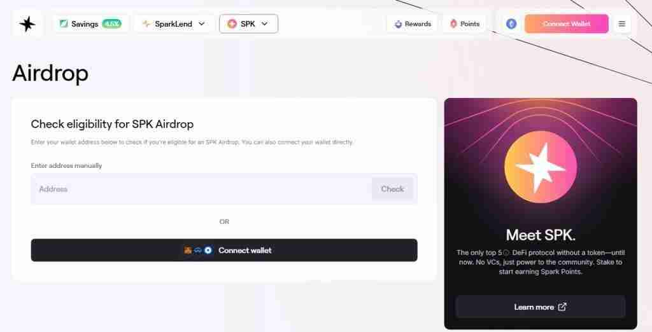The width and height of the screenshot is (652, 332).
Task: Click the dark Connect wallet button
Action: [x=224, y=250]
